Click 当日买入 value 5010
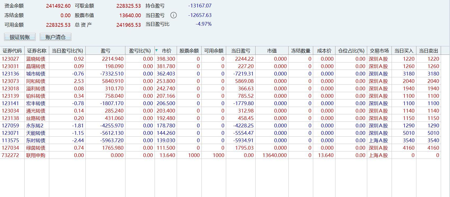This screenshot has height=197, width=450. [x=409, y=133]
